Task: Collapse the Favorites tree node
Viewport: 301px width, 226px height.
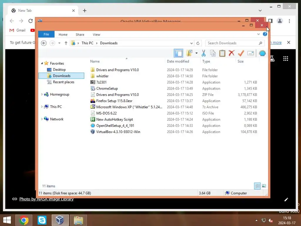Action: pyautogui.click(x=42, y=63)
